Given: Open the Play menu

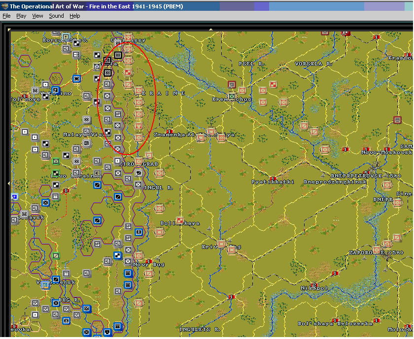Looking at the screenshot, I should (x=21, y=16).
